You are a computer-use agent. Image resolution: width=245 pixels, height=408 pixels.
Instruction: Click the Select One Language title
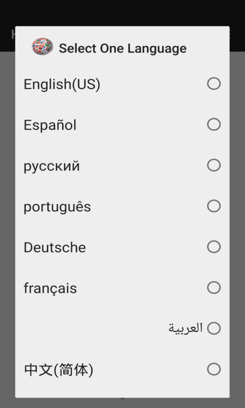tap(122, 48)
